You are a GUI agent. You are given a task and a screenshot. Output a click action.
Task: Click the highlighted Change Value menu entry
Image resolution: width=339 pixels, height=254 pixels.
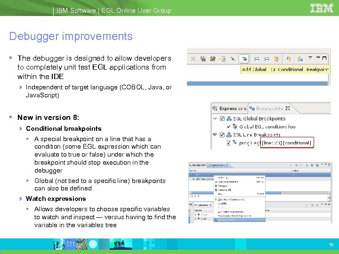239,220
